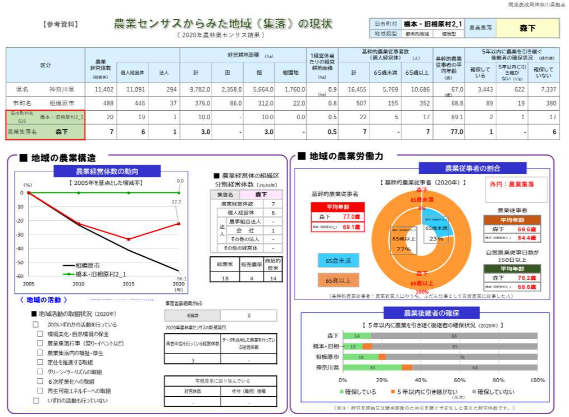The height and width of the screenshot is (417, 569).
Task: Select the 区分 table header cell
Action: 45,65
